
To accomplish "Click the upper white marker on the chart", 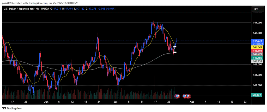I will point(175,47).
